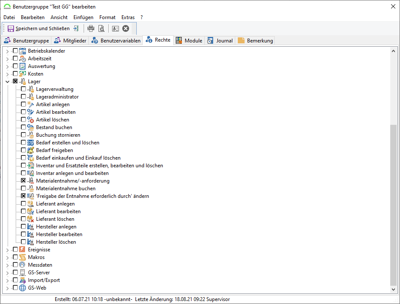Click the Bestand buchen icon
This screenshot has height=304, width=400.
(x=31, y=127)
